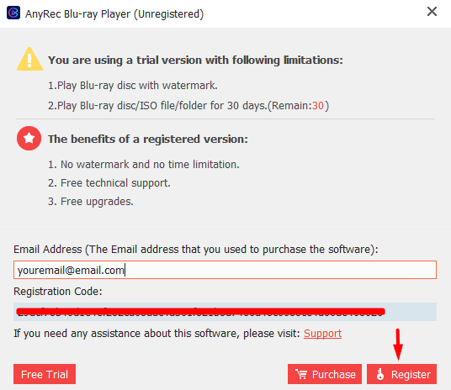Click the Registration Code label
The image size is (451, 390).
click(58, 292)
